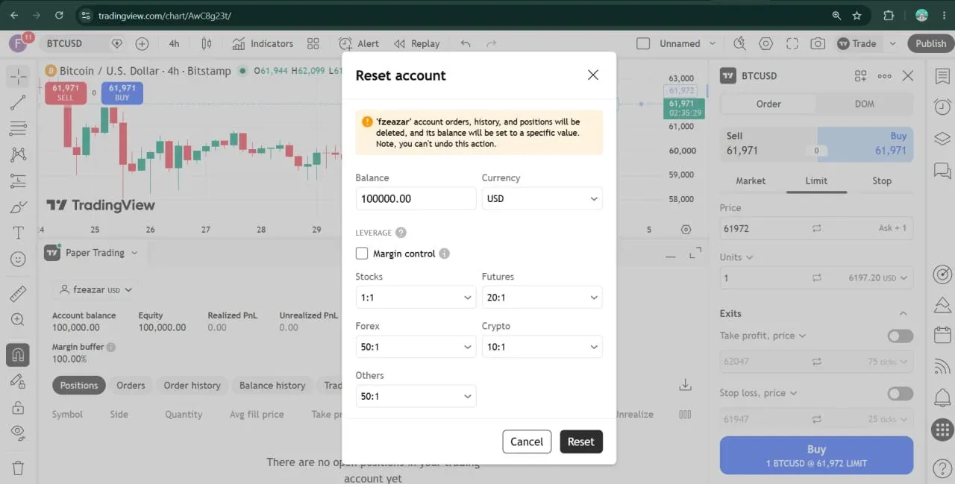Image resolution: width=955 pixels, height=484 pixels.
Task: Open the Others leverage 50:1 dropdown
Action: (x=416, y=396)
